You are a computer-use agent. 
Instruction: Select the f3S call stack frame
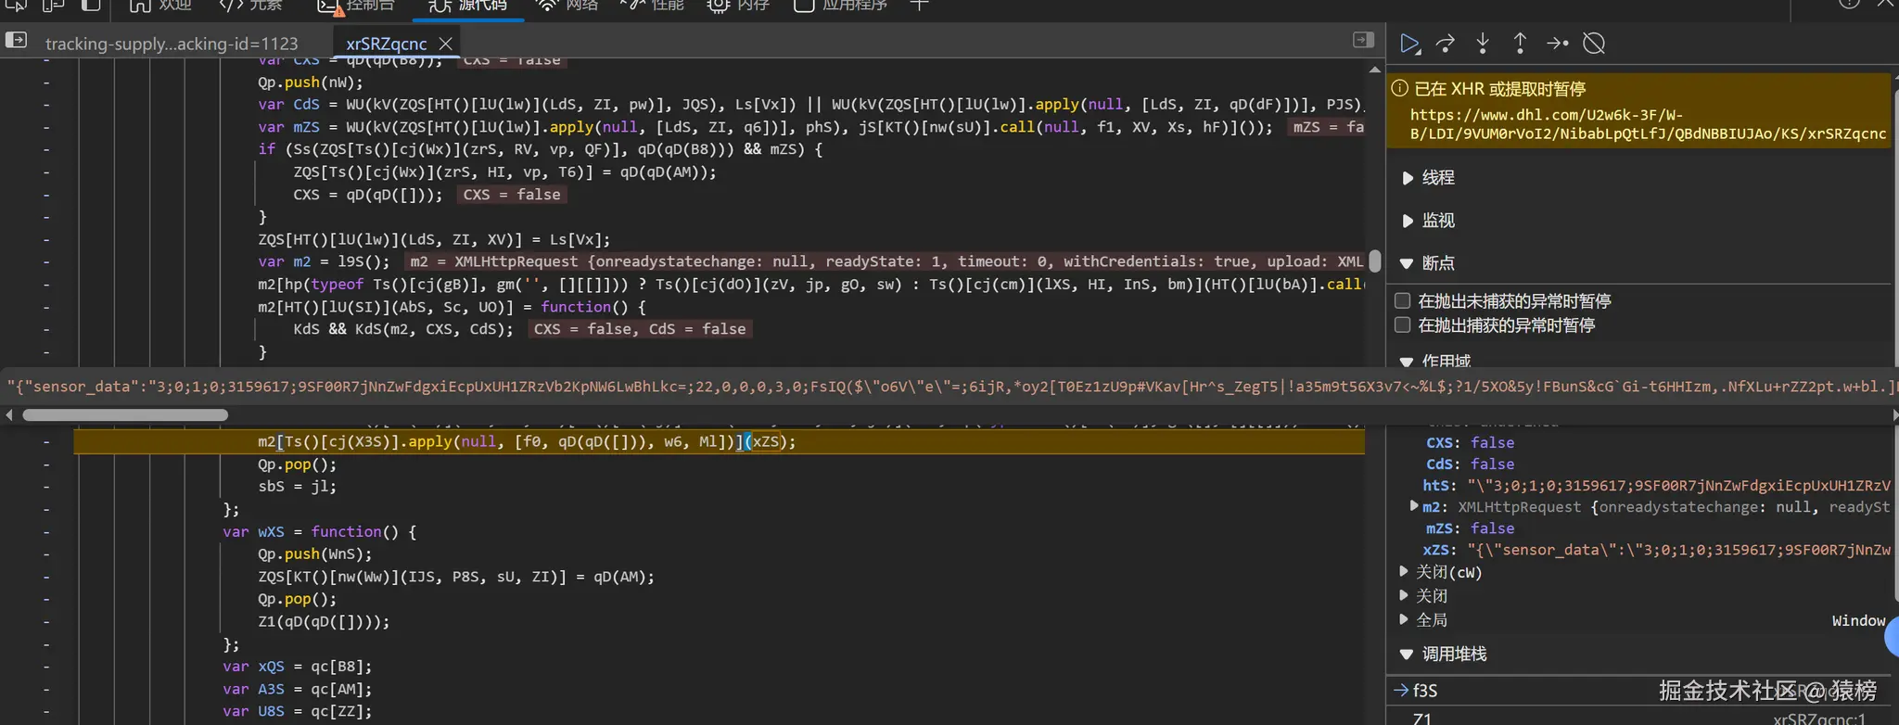(x=1425, y=691)
